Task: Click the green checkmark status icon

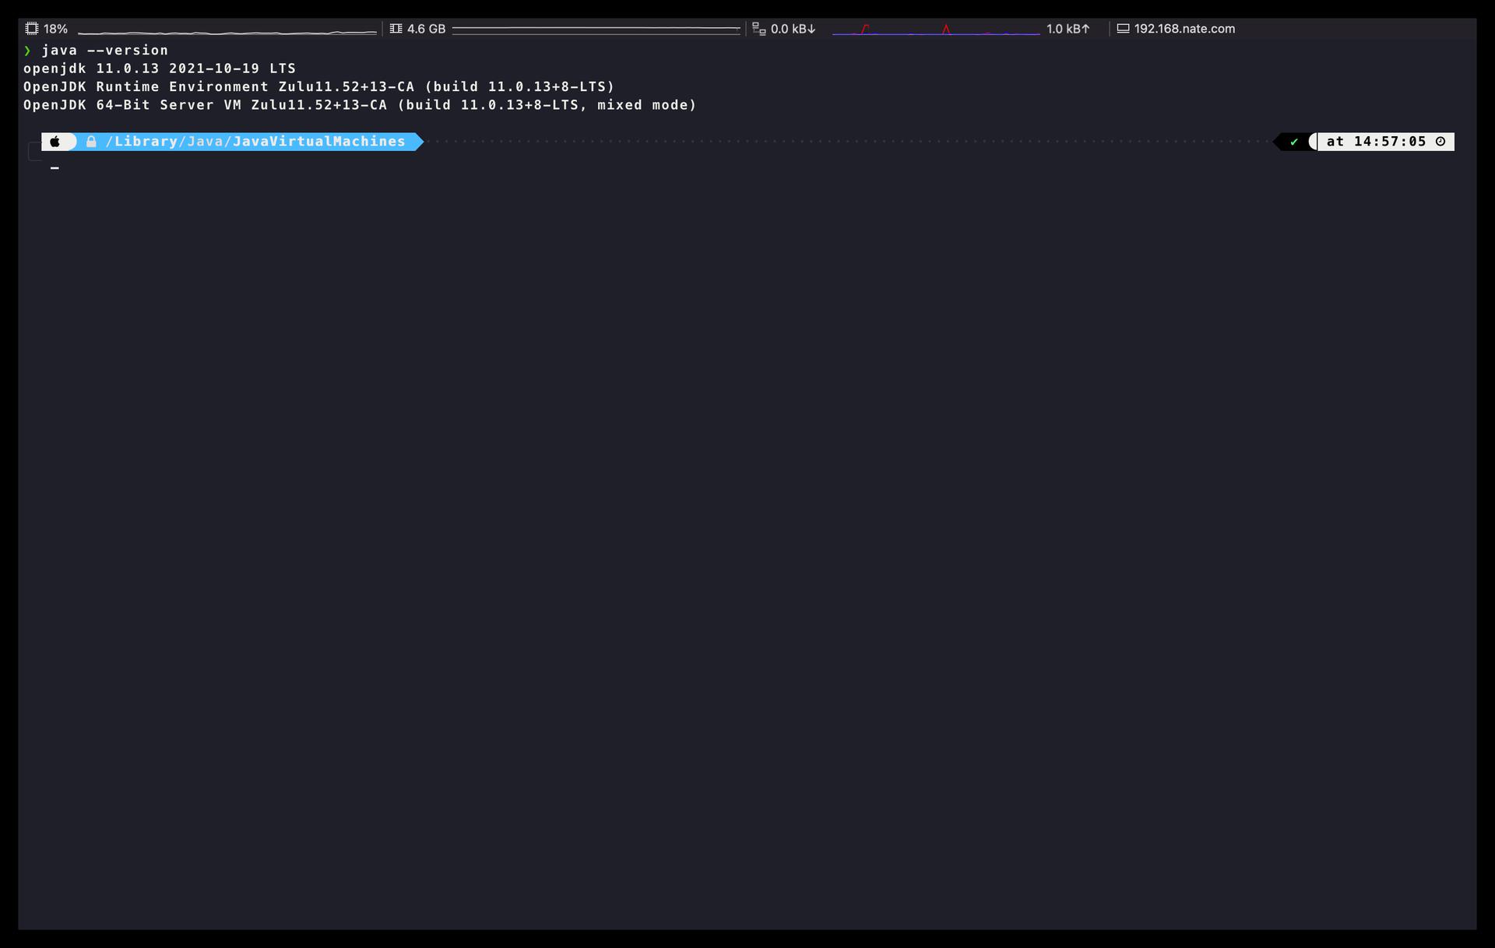Action: [1294, 142]
